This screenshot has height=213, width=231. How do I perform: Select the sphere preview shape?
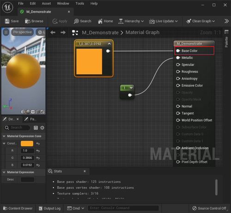(28, 112)
